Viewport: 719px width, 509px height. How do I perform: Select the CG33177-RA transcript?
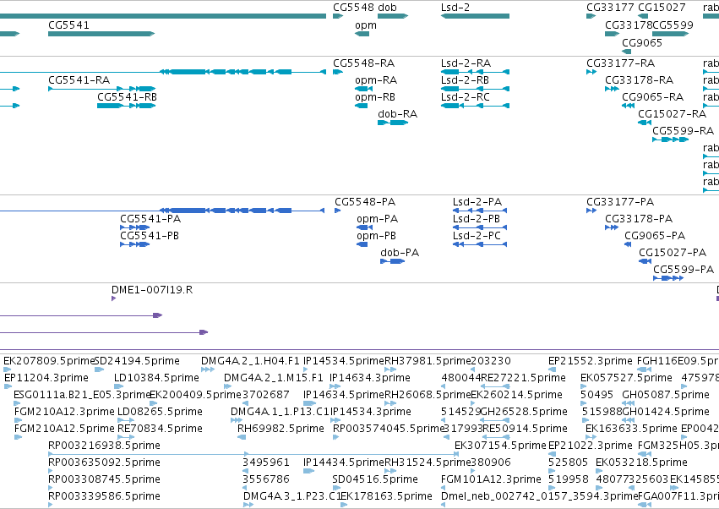(591, 72)
